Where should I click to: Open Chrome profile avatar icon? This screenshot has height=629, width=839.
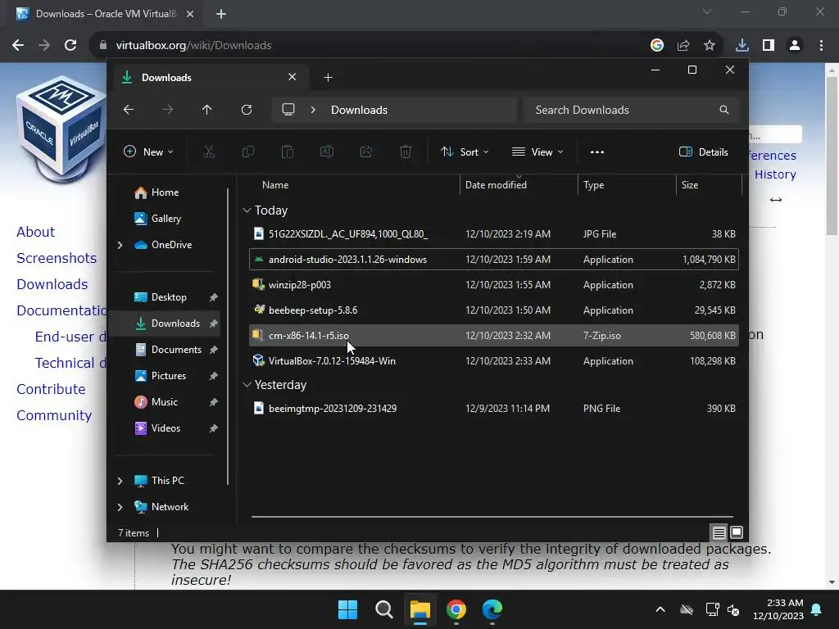click(x=795, y=46)
